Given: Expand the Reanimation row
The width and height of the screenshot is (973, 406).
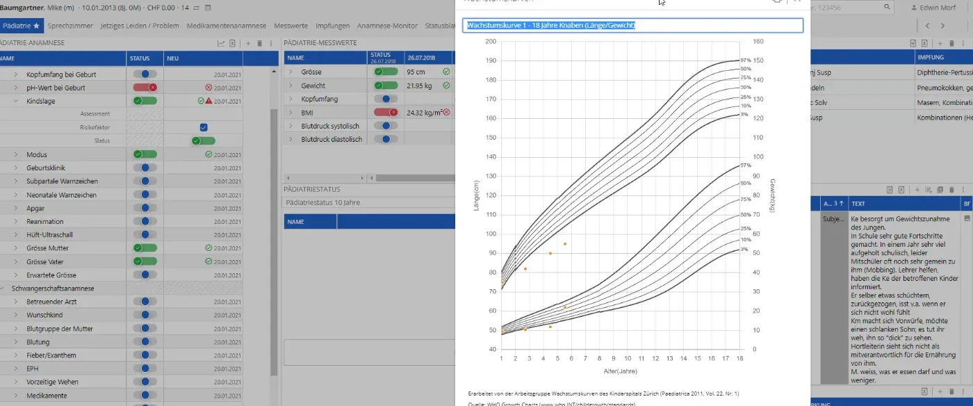Looking at the screenshot, I should pyautogui.click(x=16, y=221).
